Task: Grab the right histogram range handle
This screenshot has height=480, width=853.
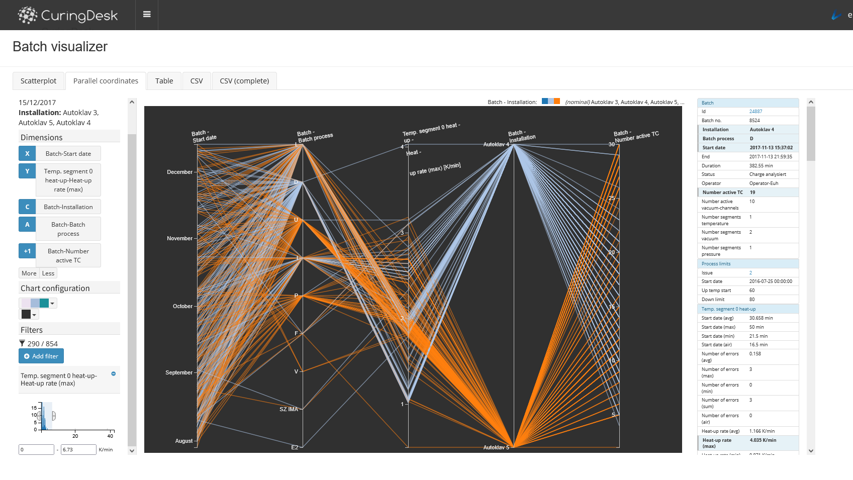Action: point(54,416)
